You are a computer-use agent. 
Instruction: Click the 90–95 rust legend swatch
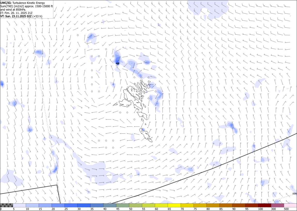[239, 205]
